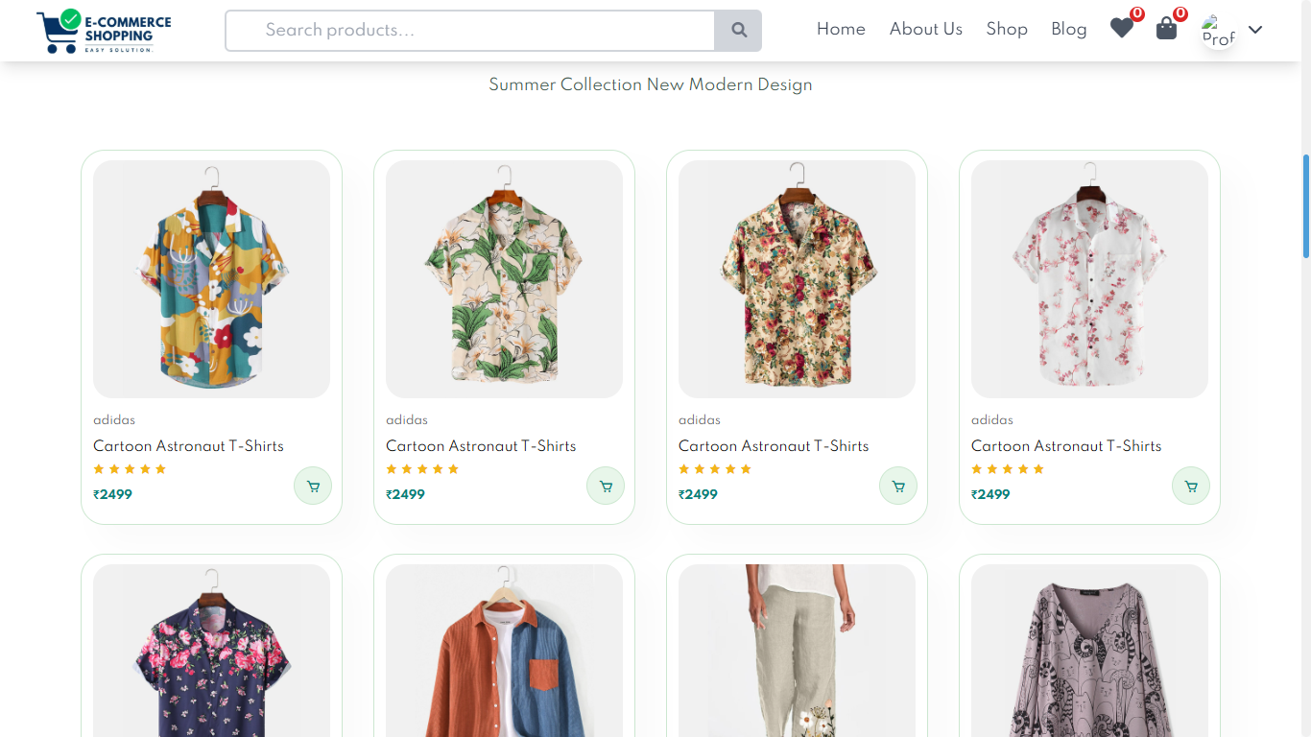This screenshot has width=1311, height=737.
Task: Open the green leaf print shirt image
Action: pos(504,279)
